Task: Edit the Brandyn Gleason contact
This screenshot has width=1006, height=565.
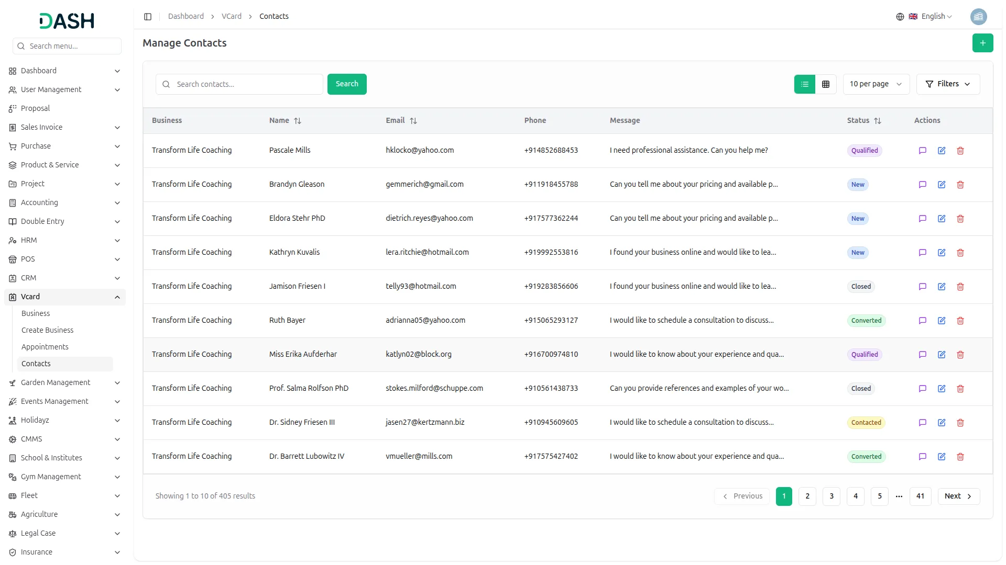Action: (x=942, y=185)
